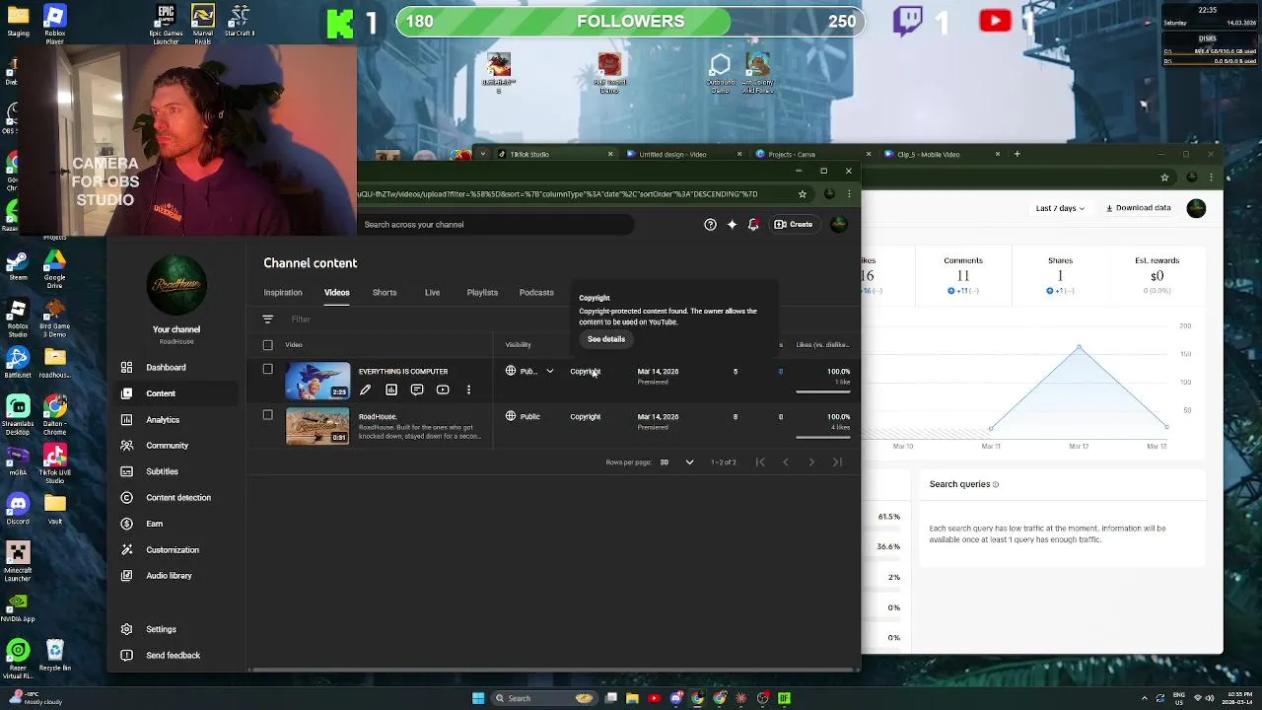Open File Explorer from the taskbar
The height and width of the screenshot is (710, 1262).
click(x=632, y=698)
